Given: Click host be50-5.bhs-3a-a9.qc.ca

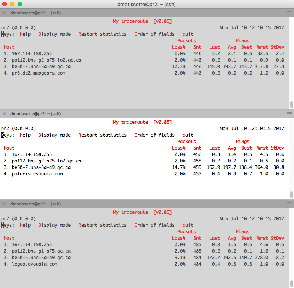Looking at the screenshot, I should (41, 258).
